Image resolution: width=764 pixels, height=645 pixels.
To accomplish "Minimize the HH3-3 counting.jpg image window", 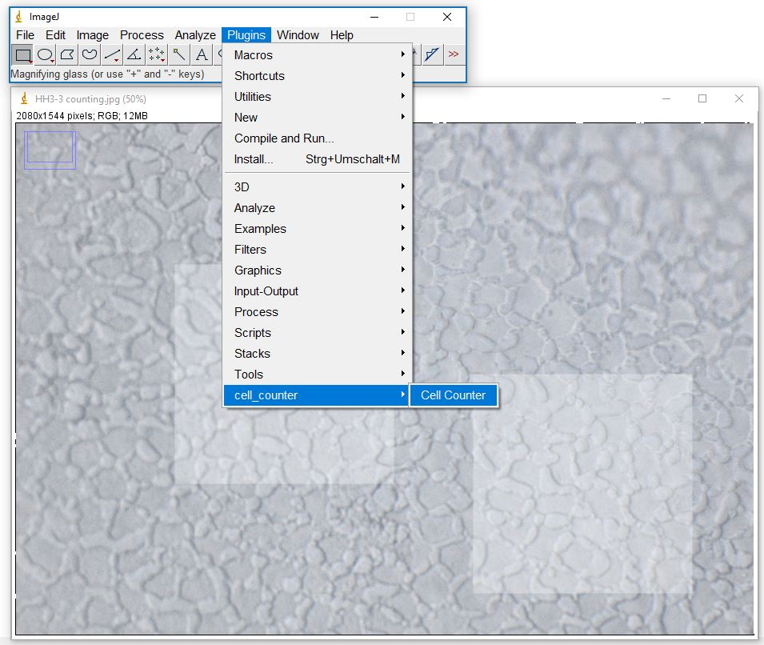I will [x=666, y=98].
